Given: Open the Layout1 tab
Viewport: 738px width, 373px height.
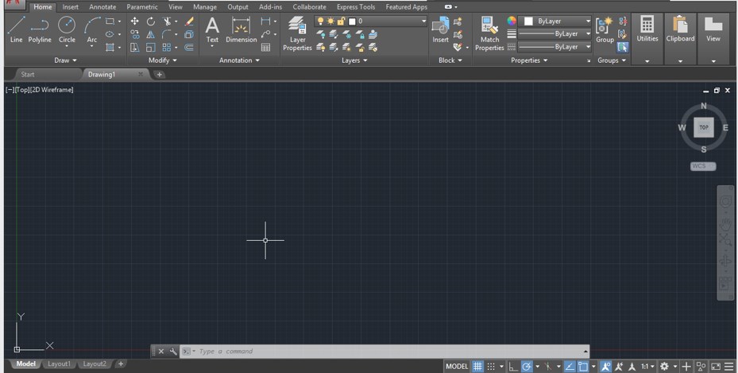Looking at the screenshot, I should 59,364.
